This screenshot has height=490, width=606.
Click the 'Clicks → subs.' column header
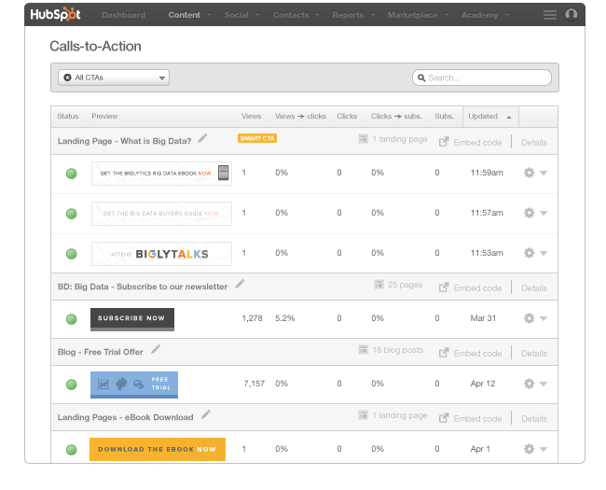tap(396, 116)
